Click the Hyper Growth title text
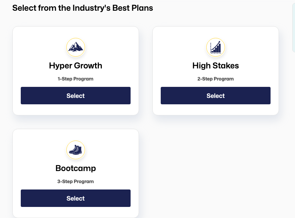The width and height of the screenshot is (295, 218). click(76, 65)
